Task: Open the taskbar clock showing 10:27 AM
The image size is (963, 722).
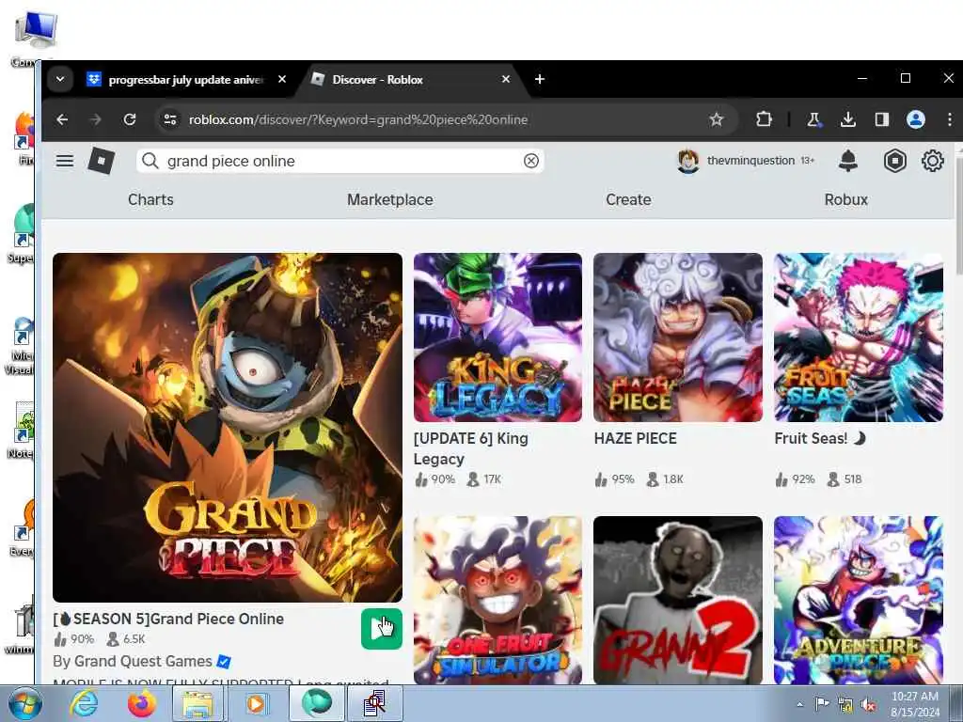Action: (915, 704)
